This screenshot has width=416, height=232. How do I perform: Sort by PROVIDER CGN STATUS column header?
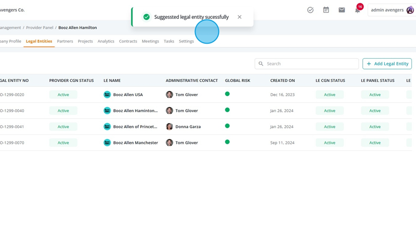click(71, 80)
